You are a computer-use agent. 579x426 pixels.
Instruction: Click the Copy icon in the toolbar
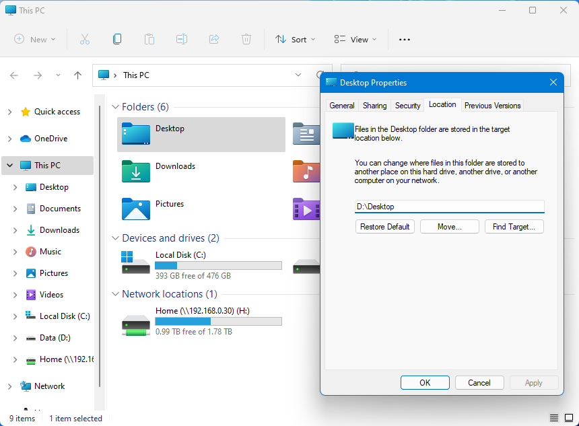tap(117, 39)
